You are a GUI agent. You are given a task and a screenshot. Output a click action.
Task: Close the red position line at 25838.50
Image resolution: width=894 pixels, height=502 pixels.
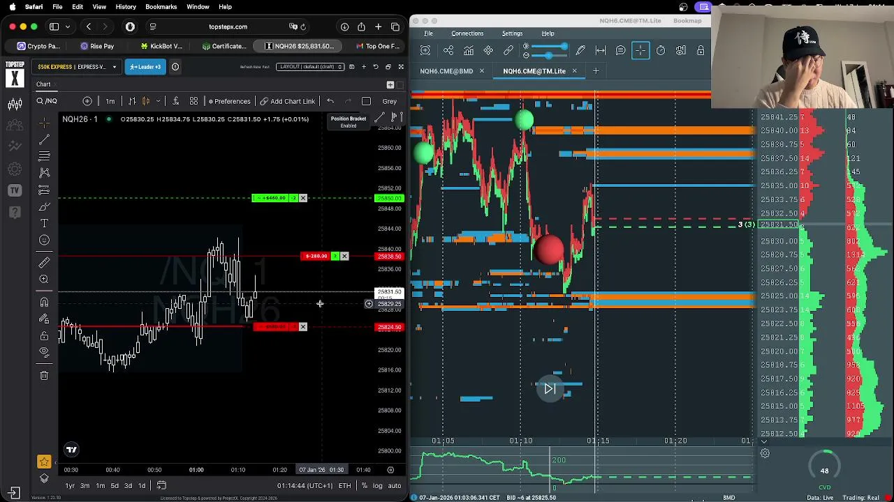pyautogui.click(x=344, y=256)
